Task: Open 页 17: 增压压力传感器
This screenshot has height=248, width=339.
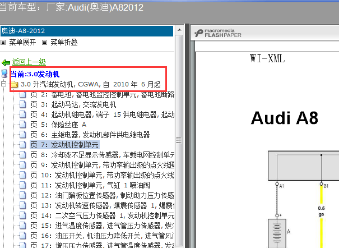Action: point(102,245)
